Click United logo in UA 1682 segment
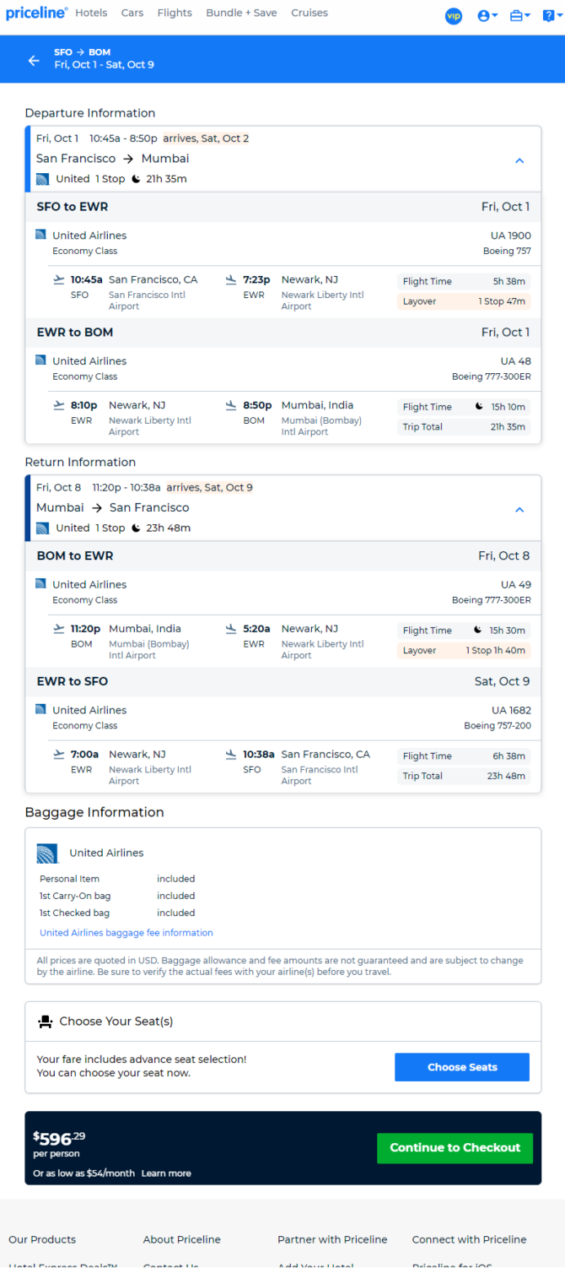 tap(40, 710)
